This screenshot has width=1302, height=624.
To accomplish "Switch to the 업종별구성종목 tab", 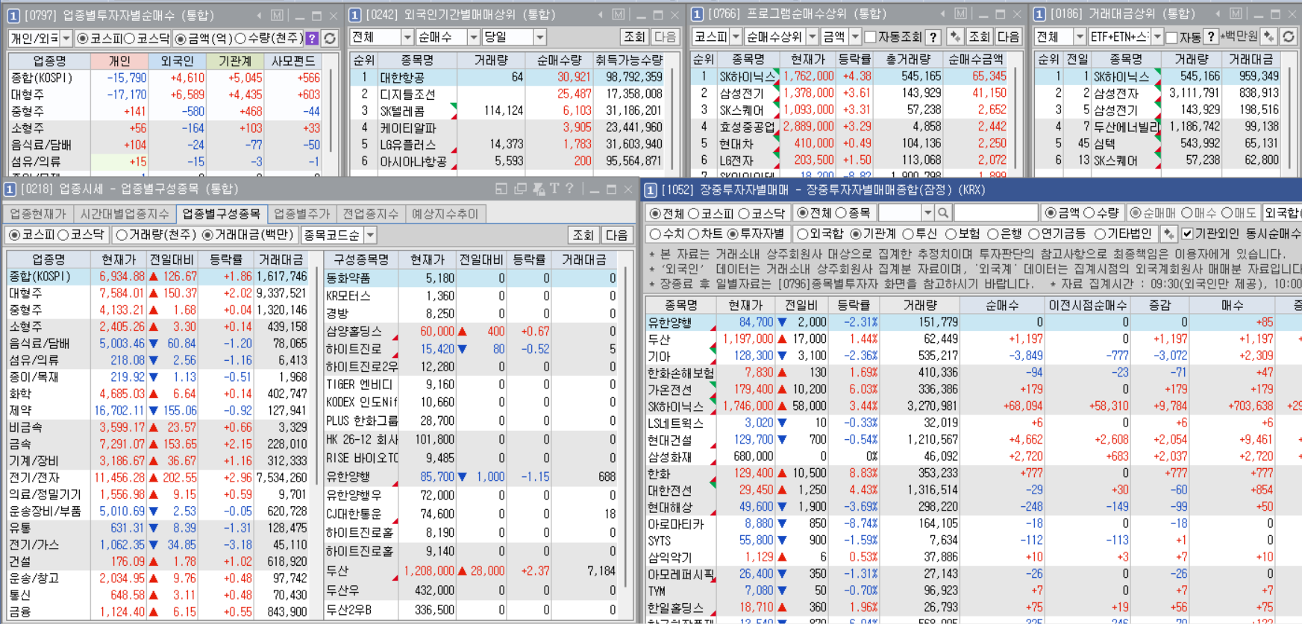I will coord(222,214).
